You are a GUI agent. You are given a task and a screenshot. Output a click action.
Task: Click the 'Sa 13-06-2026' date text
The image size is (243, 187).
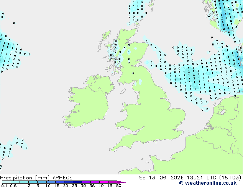161,178
